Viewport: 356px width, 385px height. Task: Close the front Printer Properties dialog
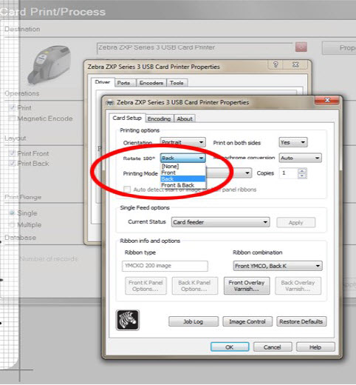coord(327,100)
